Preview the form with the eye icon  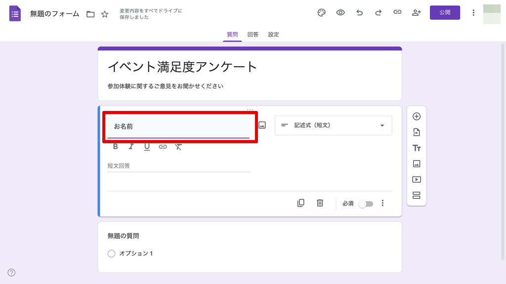(x=340, y=13)
